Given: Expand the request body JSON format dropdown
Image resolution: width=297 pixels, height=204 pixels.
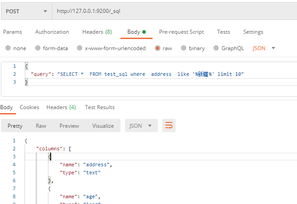Looking at the screenshot, I should pos(273,48).
